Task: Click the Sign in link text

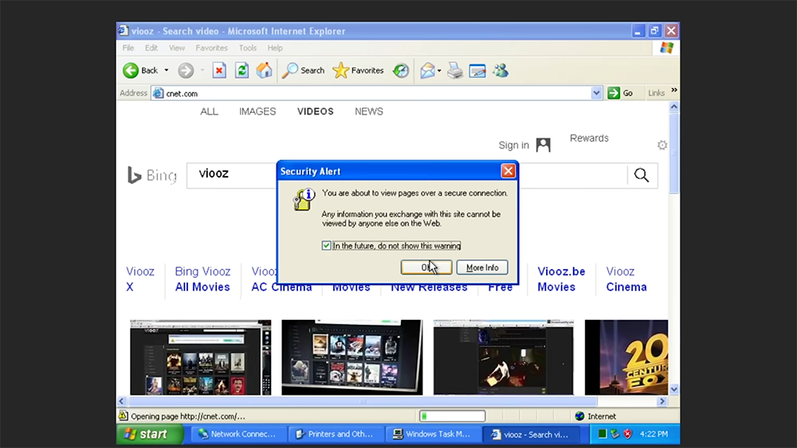Action: click(513, 145)
